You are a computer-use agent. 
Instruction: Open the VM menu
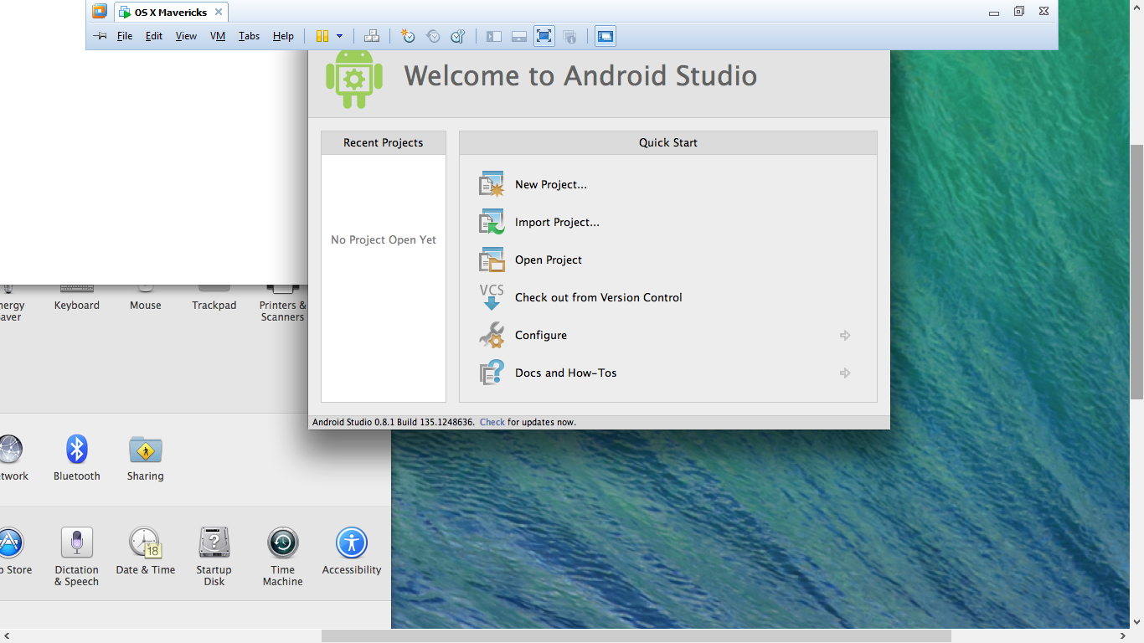point(218,36)
